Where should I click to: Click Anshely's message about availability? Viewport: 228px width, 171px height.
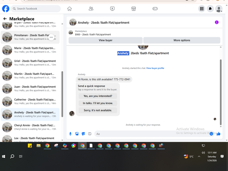pyautogui.click(x=104, y=79)
